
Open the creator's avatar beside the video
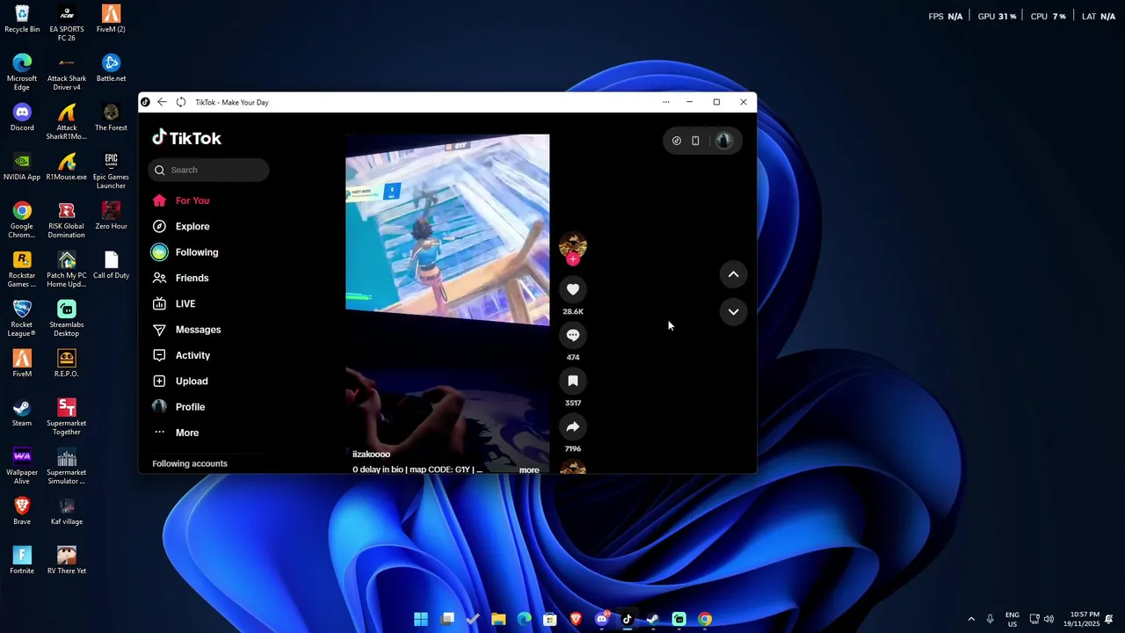pos(573,245)
